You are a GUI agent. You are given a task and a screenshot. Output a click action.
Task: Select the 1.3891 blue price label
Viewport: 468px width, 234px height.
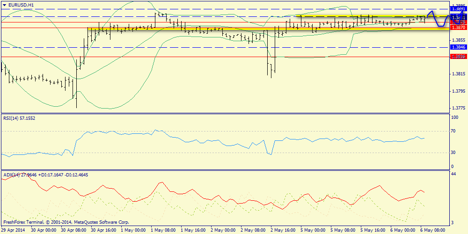point(459,9)
